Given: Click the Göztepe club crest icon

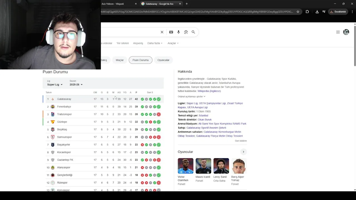Looking at the screenshot, I should pos(53,122).
